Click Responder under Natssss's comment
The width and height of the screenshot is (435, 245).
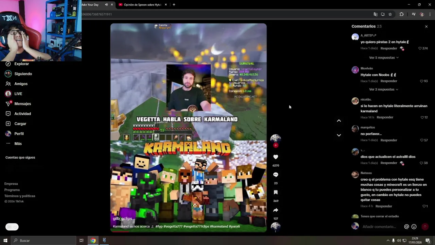384,206
